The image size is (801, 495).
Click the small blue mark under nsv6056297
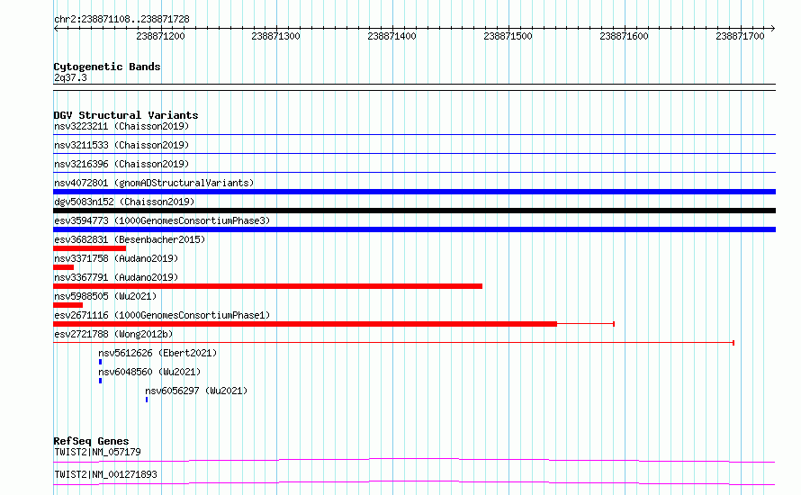[x=147, y=400]
